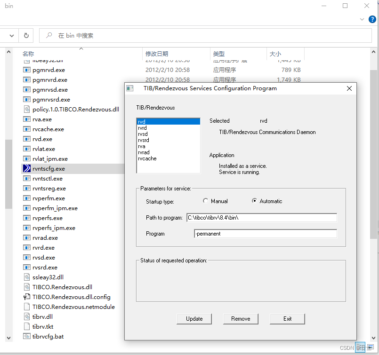Click the Configuration Program title bar icon
This screenshot has width=379, height=355.
[130, 88]
